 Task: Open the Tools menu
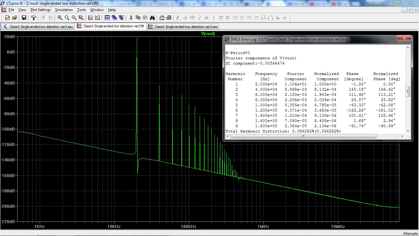tap(81, 10)
